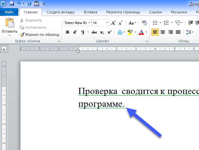Click the bulleted list icon
The image size is (199, 150).
[x=155, y=23]
